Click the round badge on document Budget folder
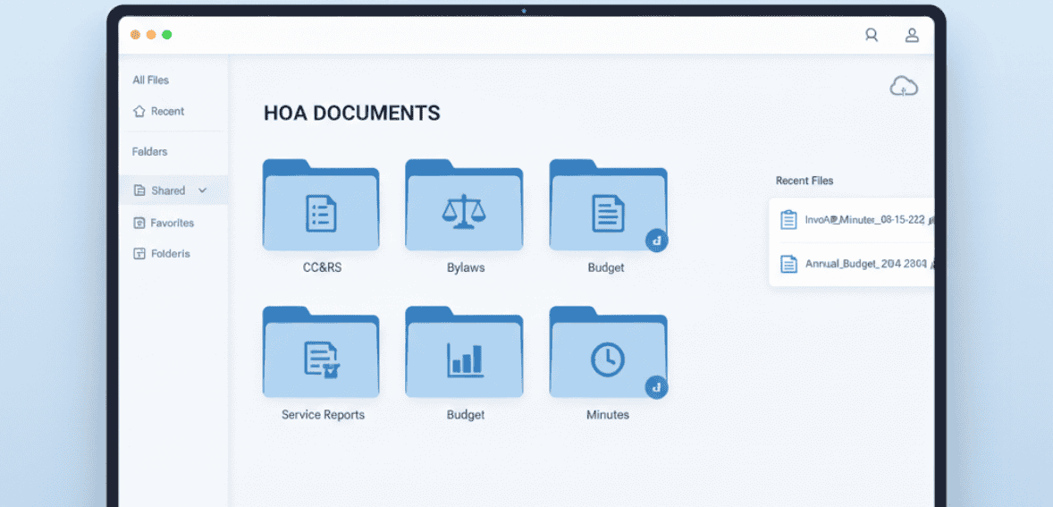Screen dimensions: 1053x507 (x=656, y=241)
